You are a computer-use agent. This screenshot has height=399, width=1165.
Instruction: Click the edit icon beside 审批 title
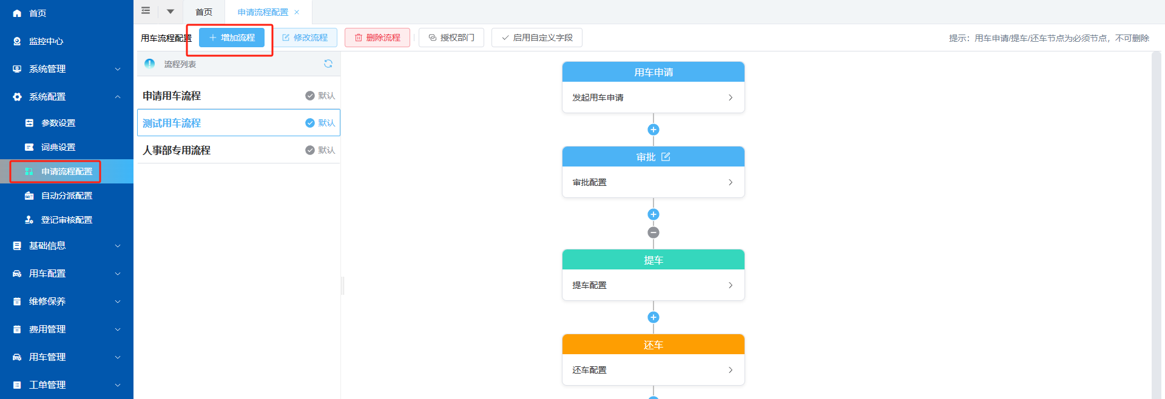(666, 157)
